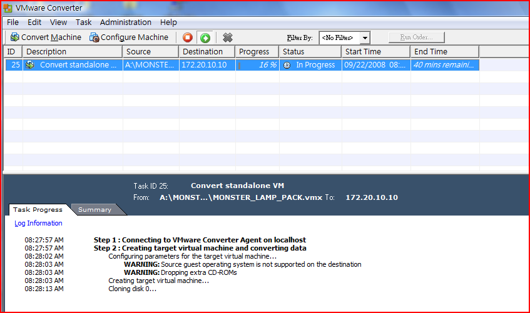Sort by the End Time column header
The image size is (530, 313).
tap(445, 52)
